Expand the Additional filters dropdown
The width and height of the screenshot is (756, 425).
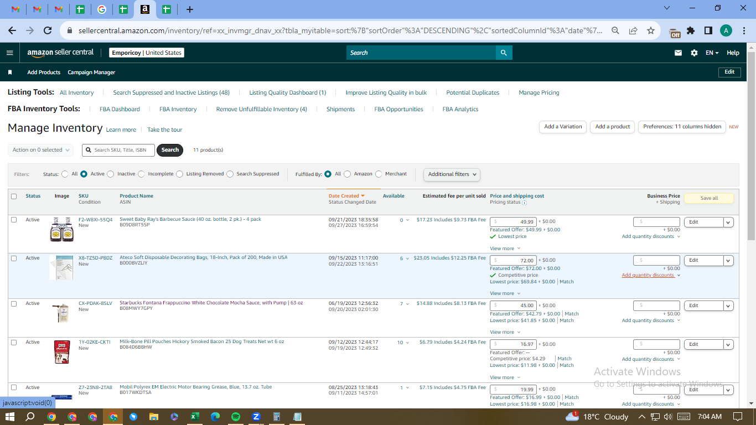click(x=452, y=174)
